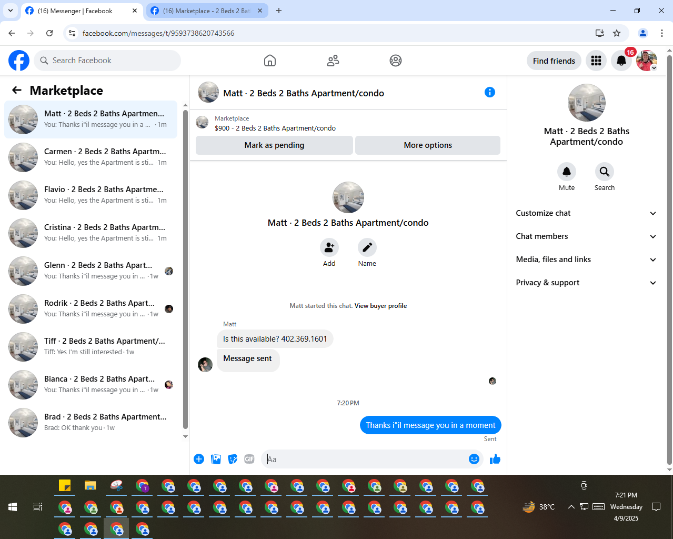Click More options button

pyautogui.click(x=428, y=145)
